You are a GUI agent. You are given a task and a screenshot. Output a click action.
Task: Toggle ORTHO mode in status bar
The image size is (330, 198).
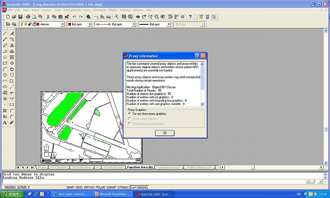click(89, 187)
